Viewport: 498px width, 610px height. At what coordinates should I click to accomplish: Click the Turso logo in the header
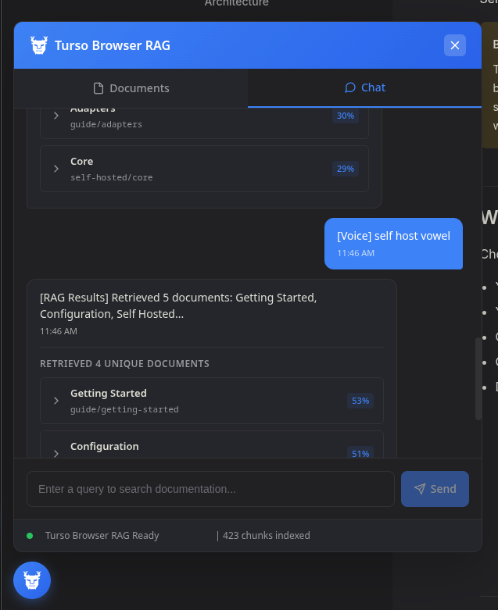(x=39, y=45)
